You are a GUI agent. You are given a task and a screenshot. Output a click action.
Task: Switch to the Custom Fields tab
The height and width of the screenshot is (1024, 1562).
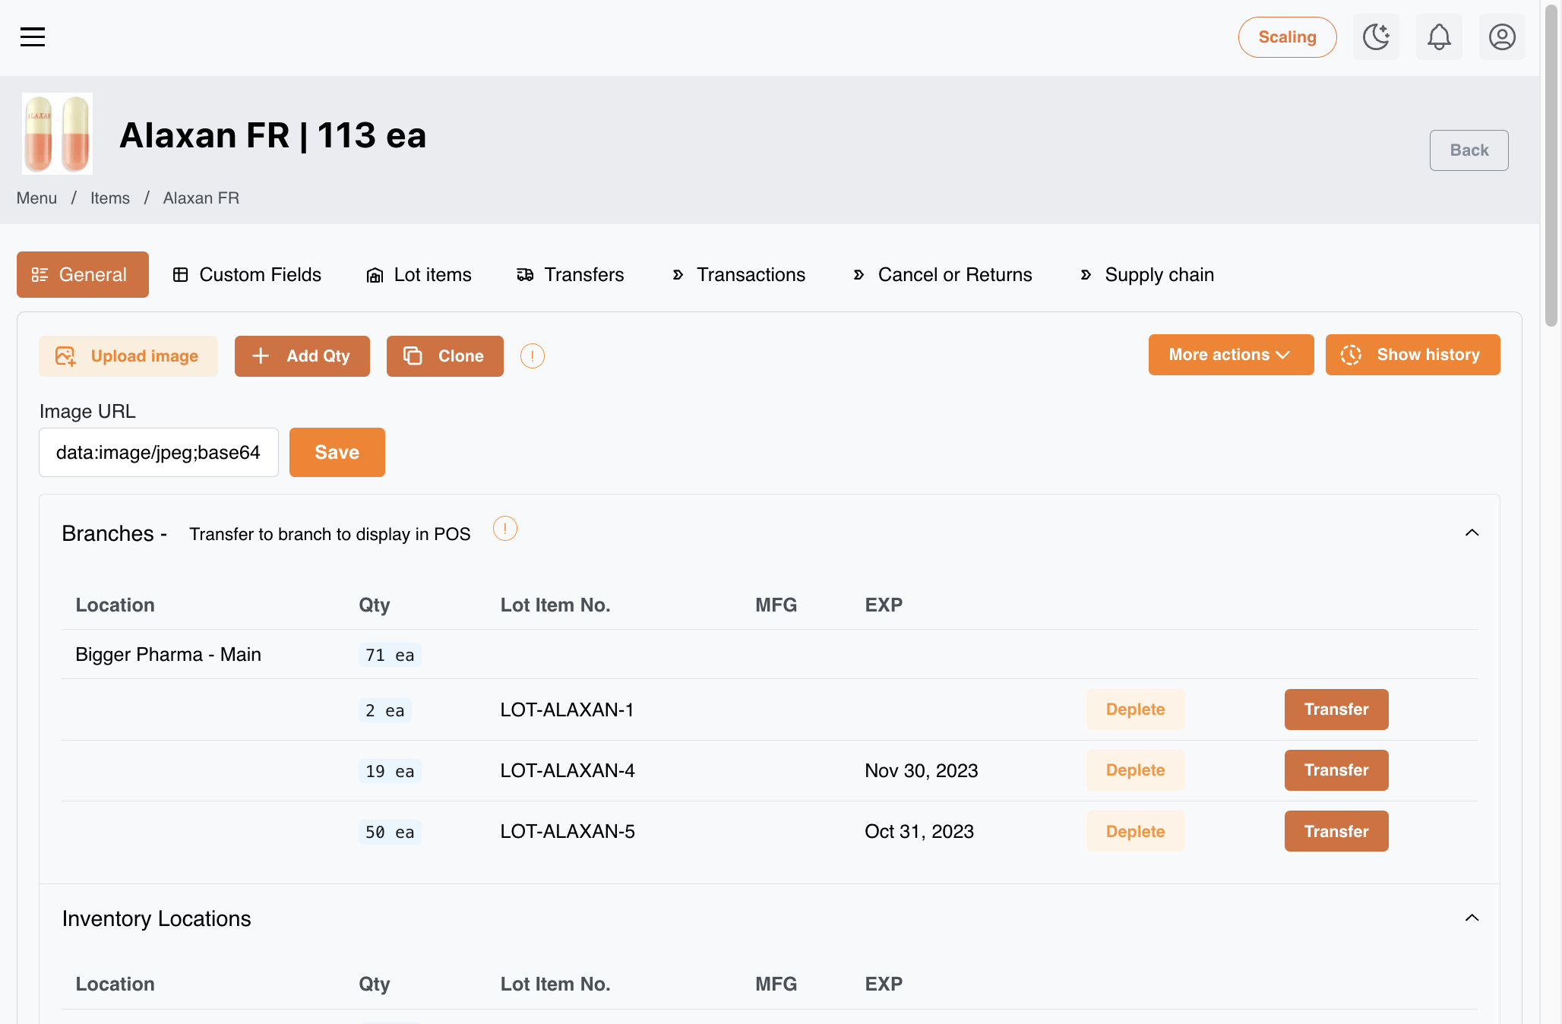pos(247,274)
